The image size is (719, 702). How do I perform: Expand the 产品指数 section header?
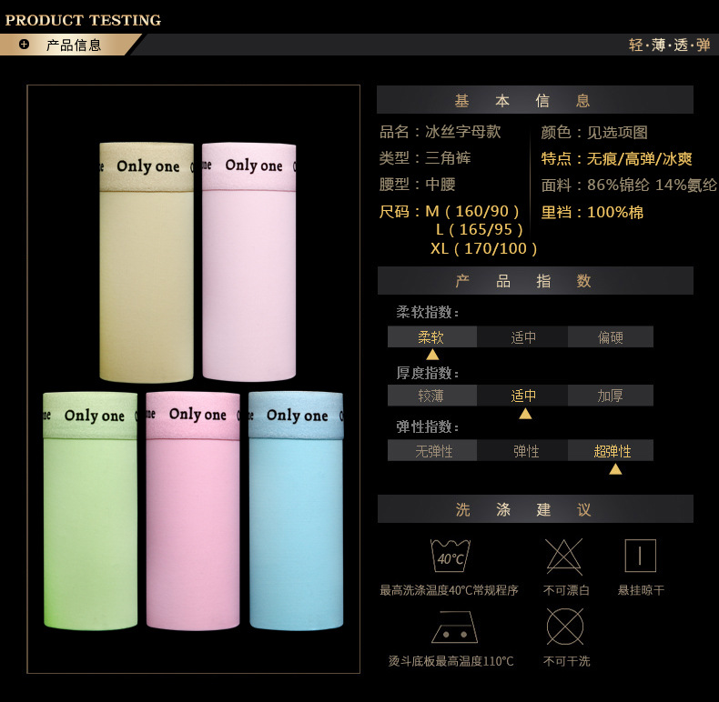pos(534,281)
